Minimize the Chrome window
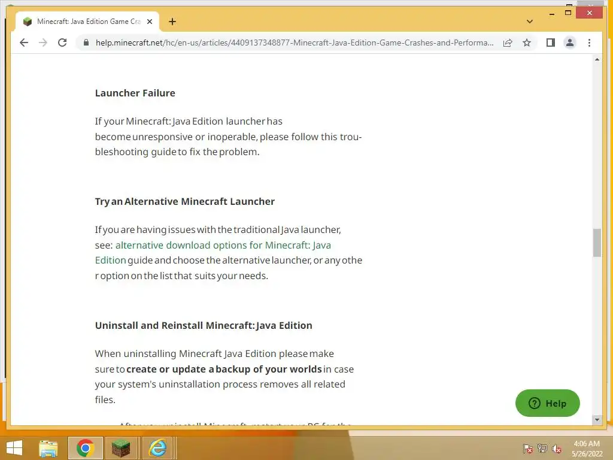613x460 pixels. click(551, 14)
